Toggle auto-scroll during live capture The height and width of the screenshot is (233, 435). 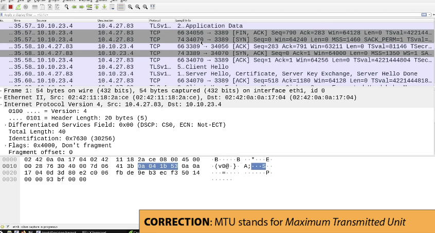(113, 7)
